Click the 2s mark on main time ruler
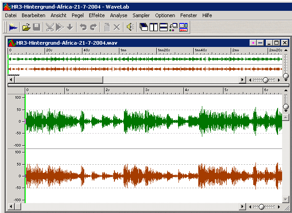 [x=106, y=90]
